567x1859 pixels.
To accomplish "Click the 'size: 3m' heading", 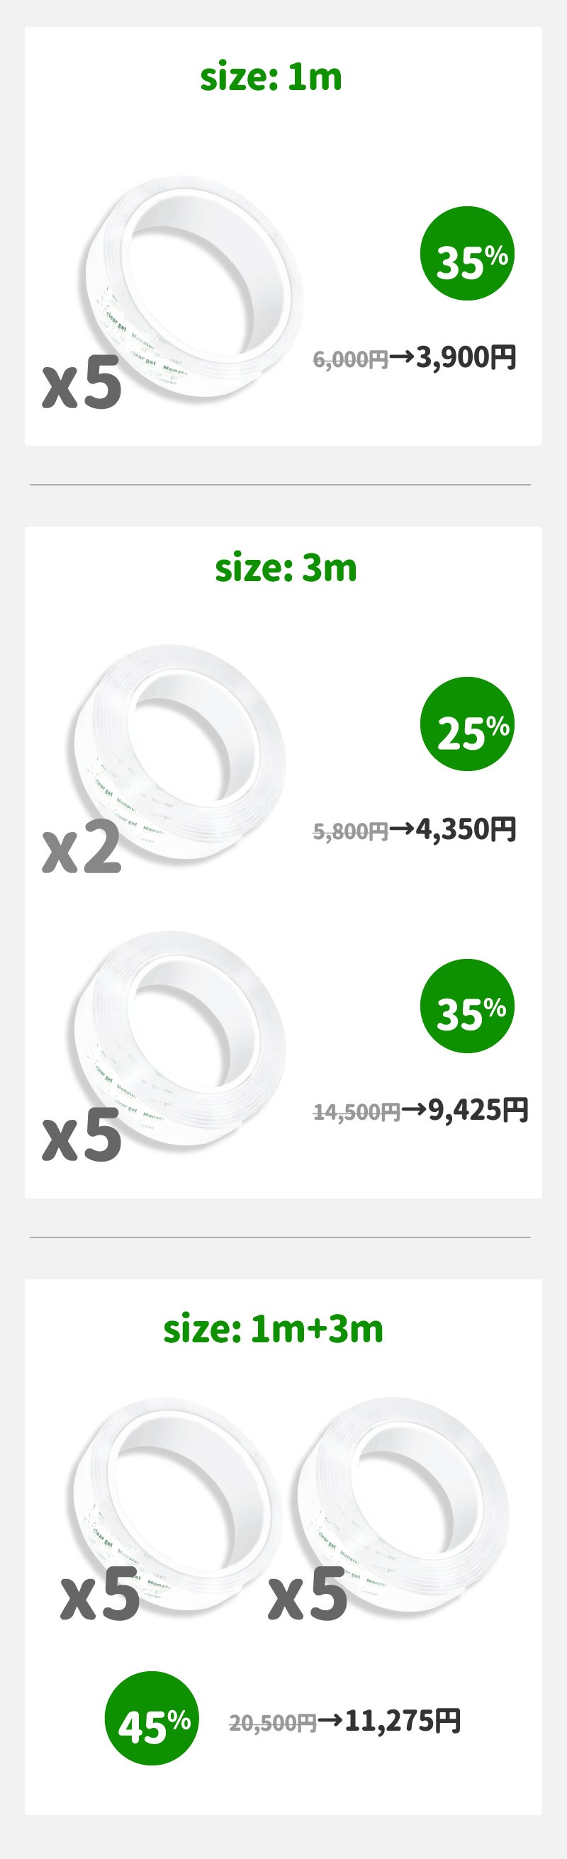I will pos(286,568).
